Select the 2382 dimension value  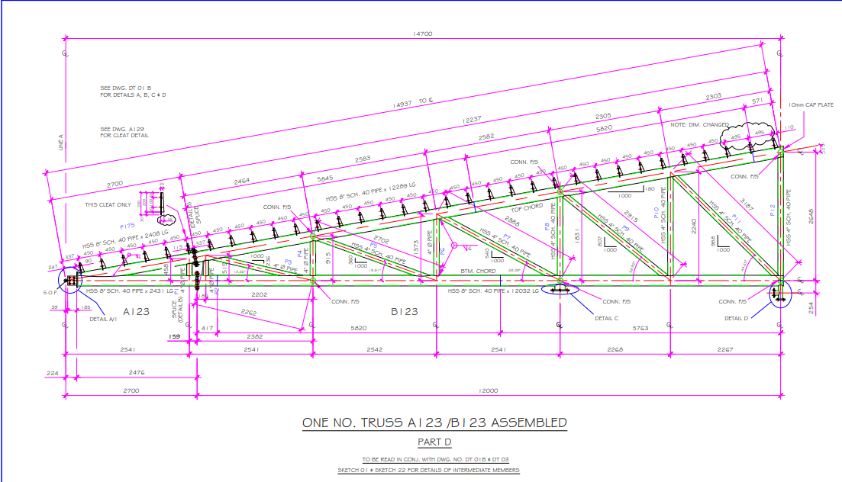pos(254,336)
